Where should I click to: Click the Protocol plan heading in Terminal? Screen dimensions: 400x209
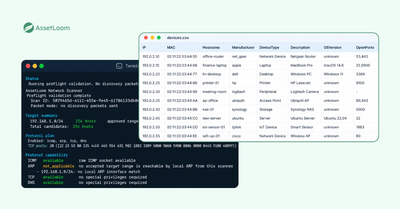click(40, 136)
